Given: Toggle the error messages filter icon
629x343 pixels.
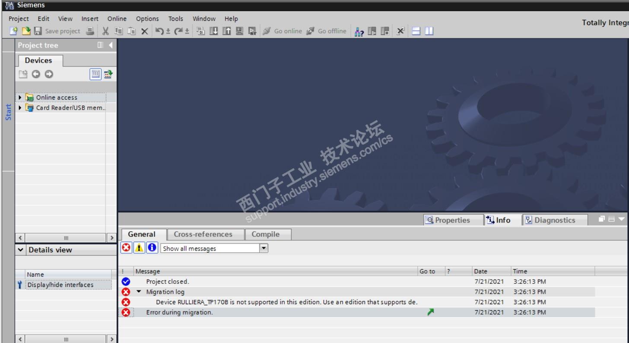Looking at the screenshot, I should click(x=126, y=248).
